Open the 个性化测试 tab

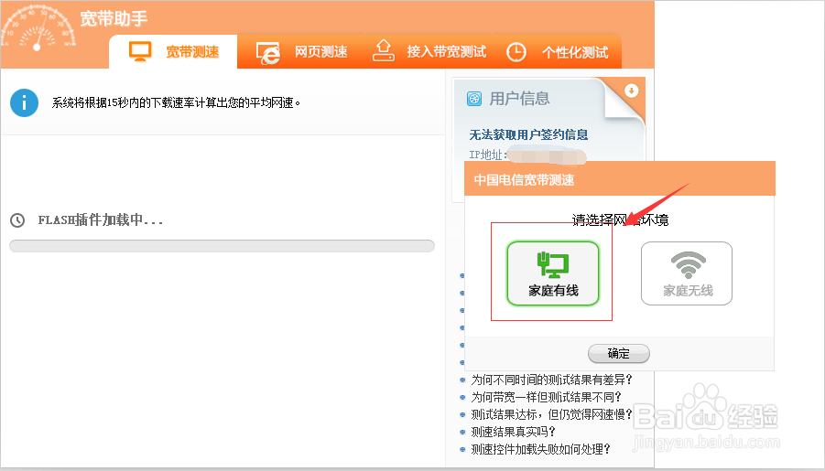558,51
